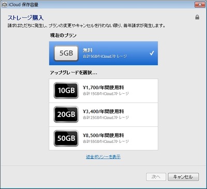Click the iCloud cloud icon in title bar
This screenshot has width=207, height=189.
(4, 5)
